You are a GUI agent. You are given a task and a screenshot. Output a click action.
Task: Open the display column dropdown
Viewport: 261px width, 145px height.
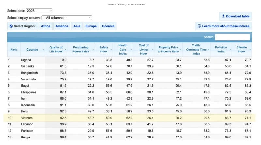pyautogui.click(x=67, y=18)
